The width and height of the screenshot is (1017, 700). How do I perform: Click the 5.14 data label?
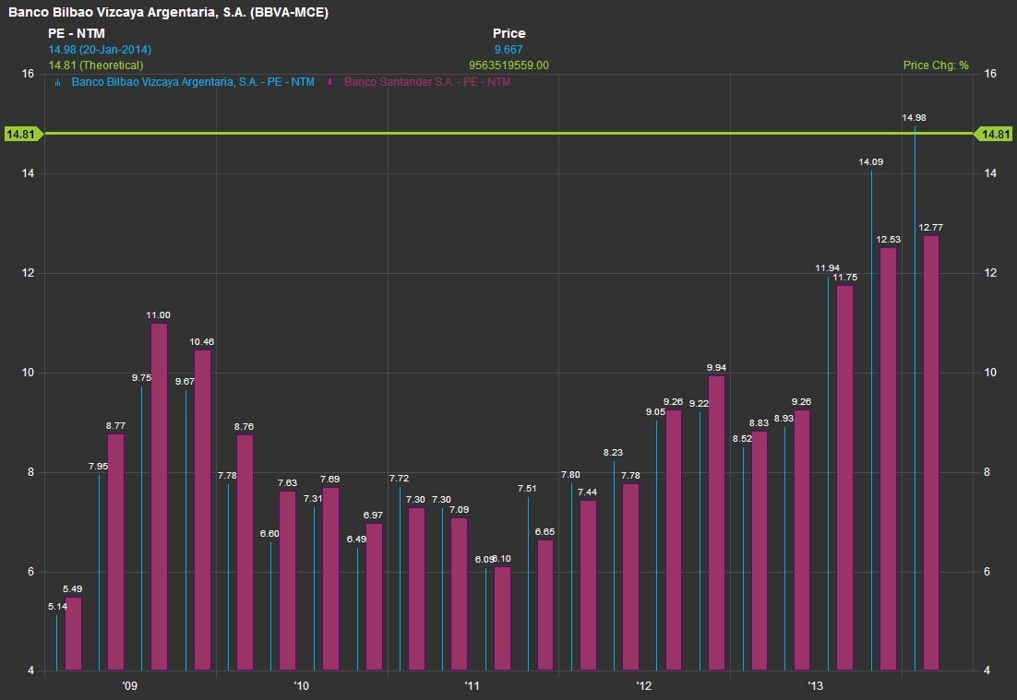[58, 607]
